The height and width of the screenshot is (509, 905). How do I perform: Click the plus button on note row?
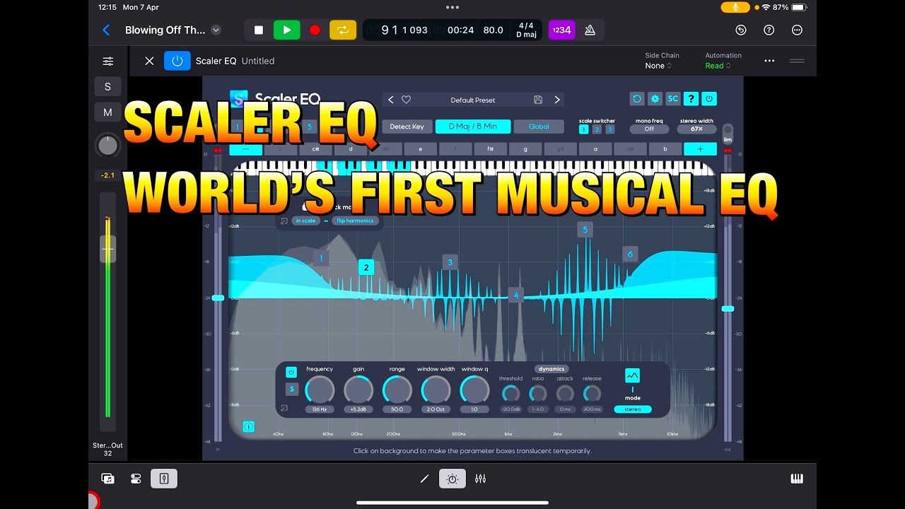(700, 149)
